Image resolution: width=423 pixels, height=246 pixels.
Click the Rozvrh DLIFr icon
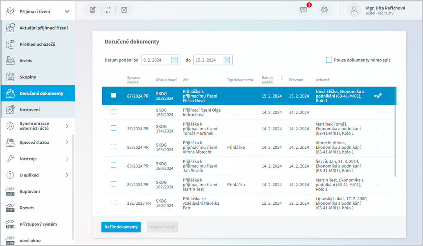click(10, 208)
